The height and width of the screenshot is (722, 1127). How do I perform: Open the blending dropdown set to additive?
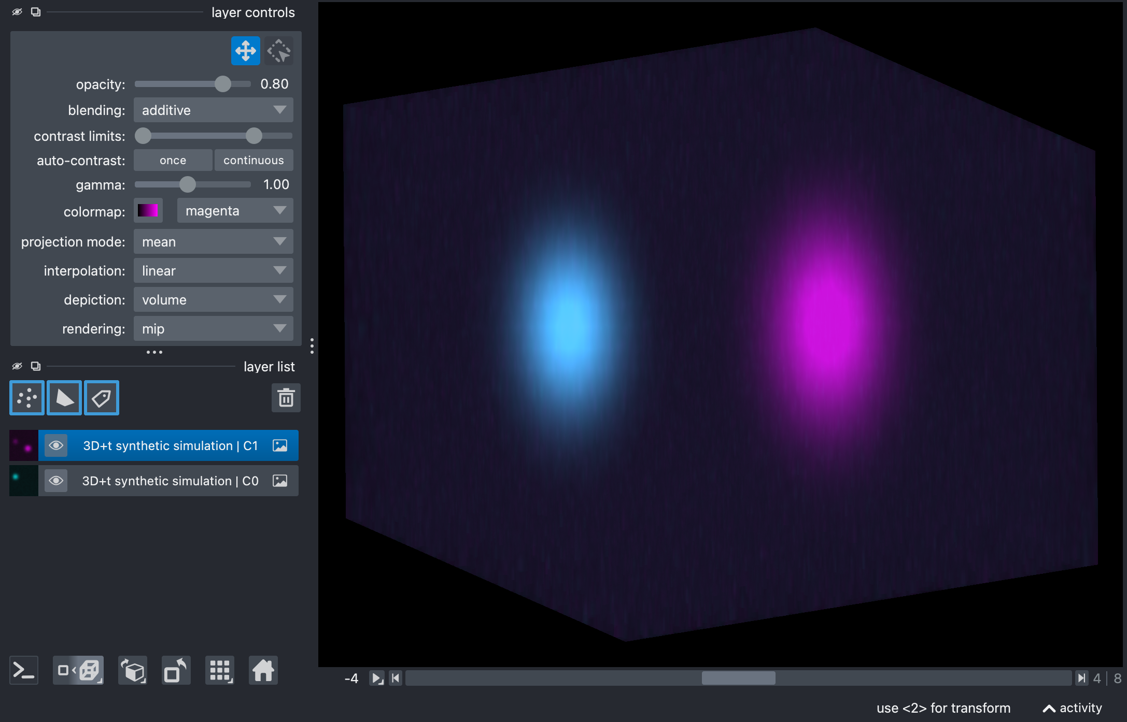[x=214, y=110]
